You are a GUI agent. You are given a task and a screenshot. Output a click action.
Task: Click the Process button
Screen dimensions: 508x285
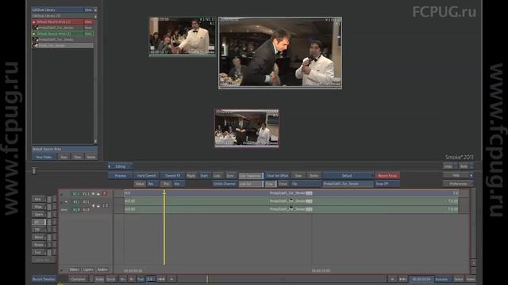[121, 176]
